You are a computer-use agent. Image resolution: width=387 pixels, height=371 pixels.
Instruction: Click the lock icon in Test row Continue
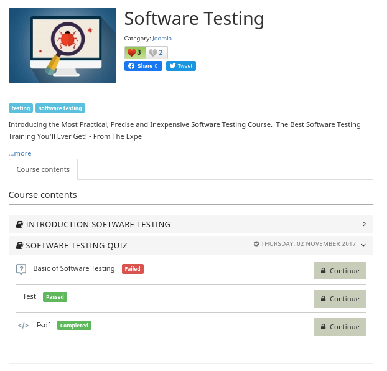click(x=324, y=299)
